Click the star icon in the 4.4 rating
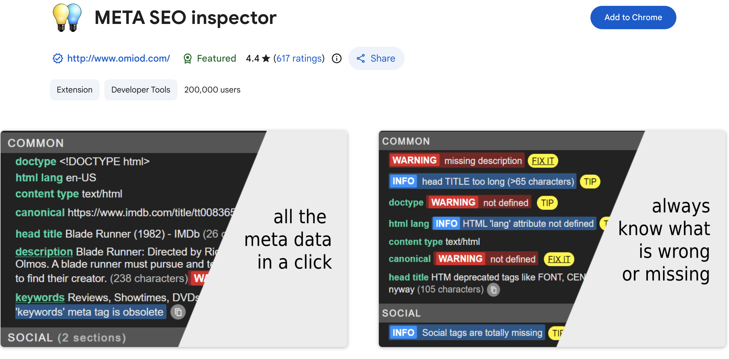The height and width of the screenshot is (359, 729). point(265,58)
